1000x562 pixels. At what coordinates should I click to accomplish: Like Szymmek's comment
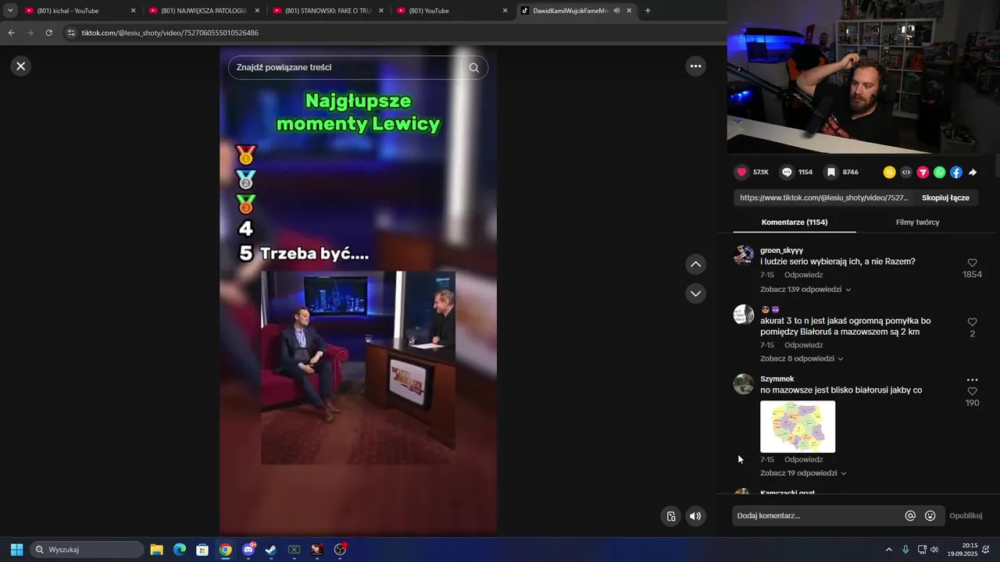[972, 392]
